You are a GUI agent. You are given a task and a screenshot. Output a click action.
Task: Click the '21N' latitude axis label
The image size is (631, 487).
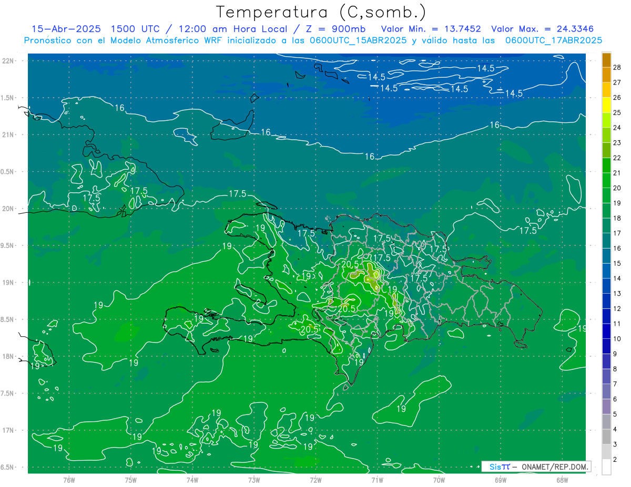[8, 134]
